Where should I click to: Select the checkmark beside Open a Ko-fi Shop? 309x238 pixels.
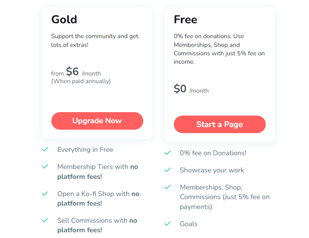pyautogui.click(x=45, y=194)
